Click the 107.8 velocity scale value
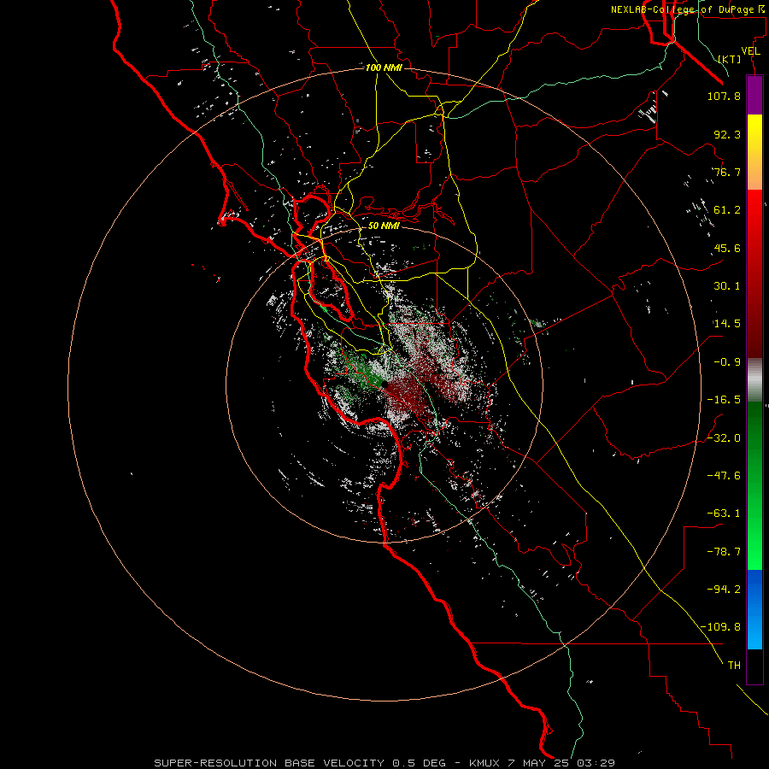This screenshot has height=769, width=769. click(x=724, y=96)
